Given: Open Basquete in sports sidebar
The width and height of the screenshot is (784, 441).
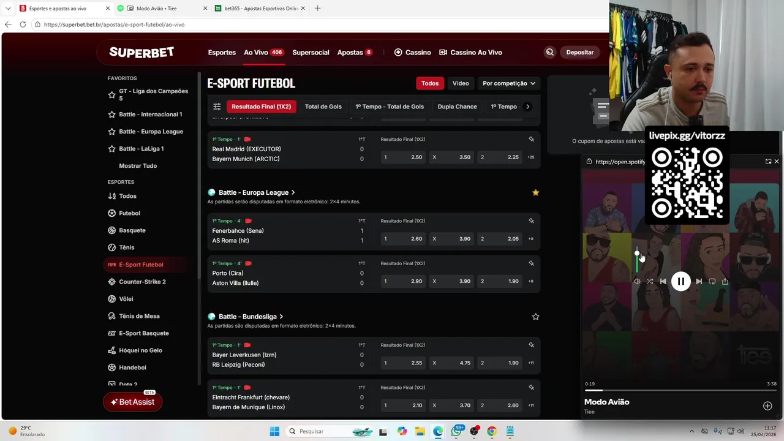Looking at the screenshot, I should (132, 230).
